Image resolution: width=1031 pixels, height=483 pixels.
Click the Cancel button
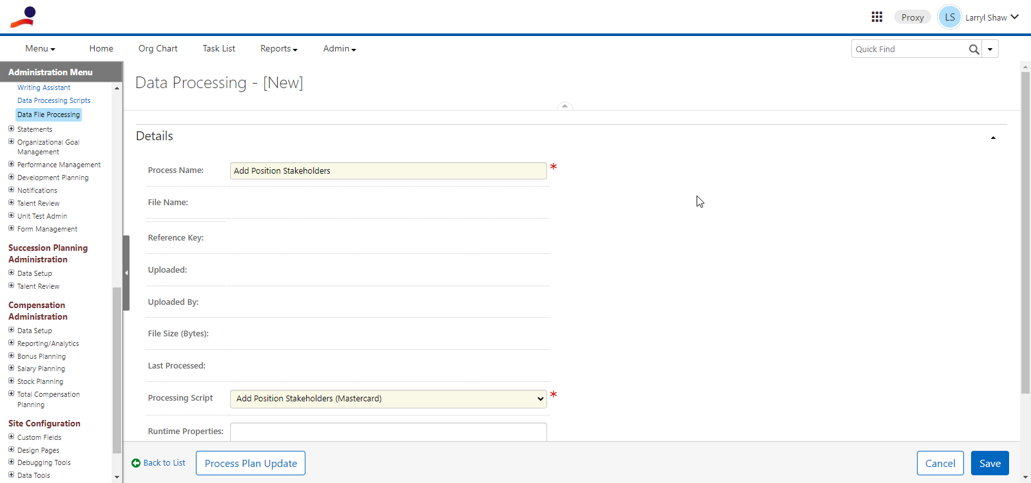(940, 463)
